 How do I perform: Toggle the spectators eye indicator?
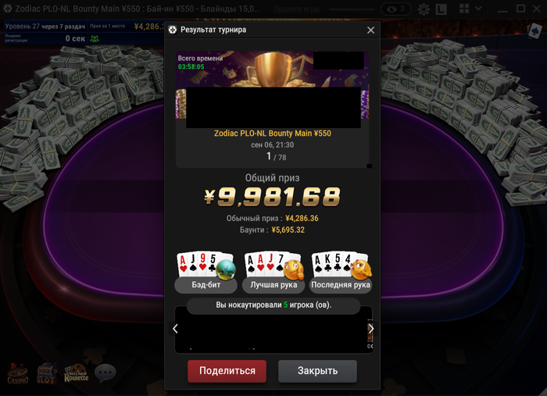395,9
